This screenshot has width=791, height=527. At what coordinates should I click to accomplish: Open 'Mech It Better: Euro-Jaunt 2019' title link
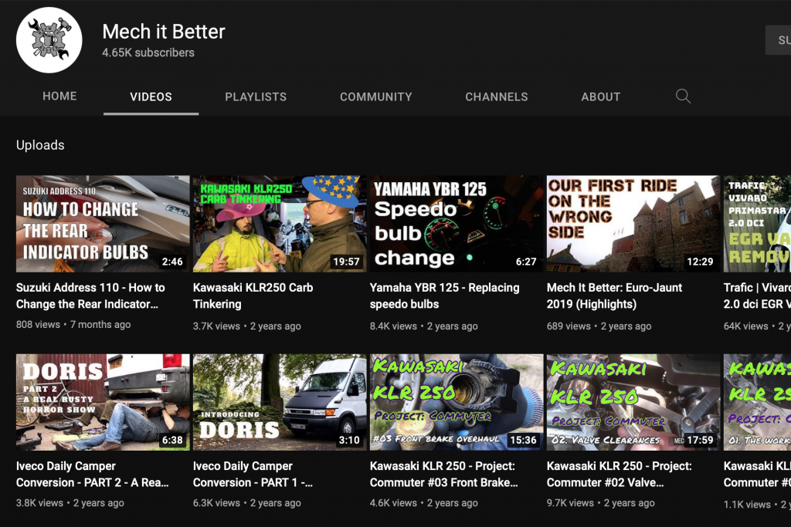[614, 296]
